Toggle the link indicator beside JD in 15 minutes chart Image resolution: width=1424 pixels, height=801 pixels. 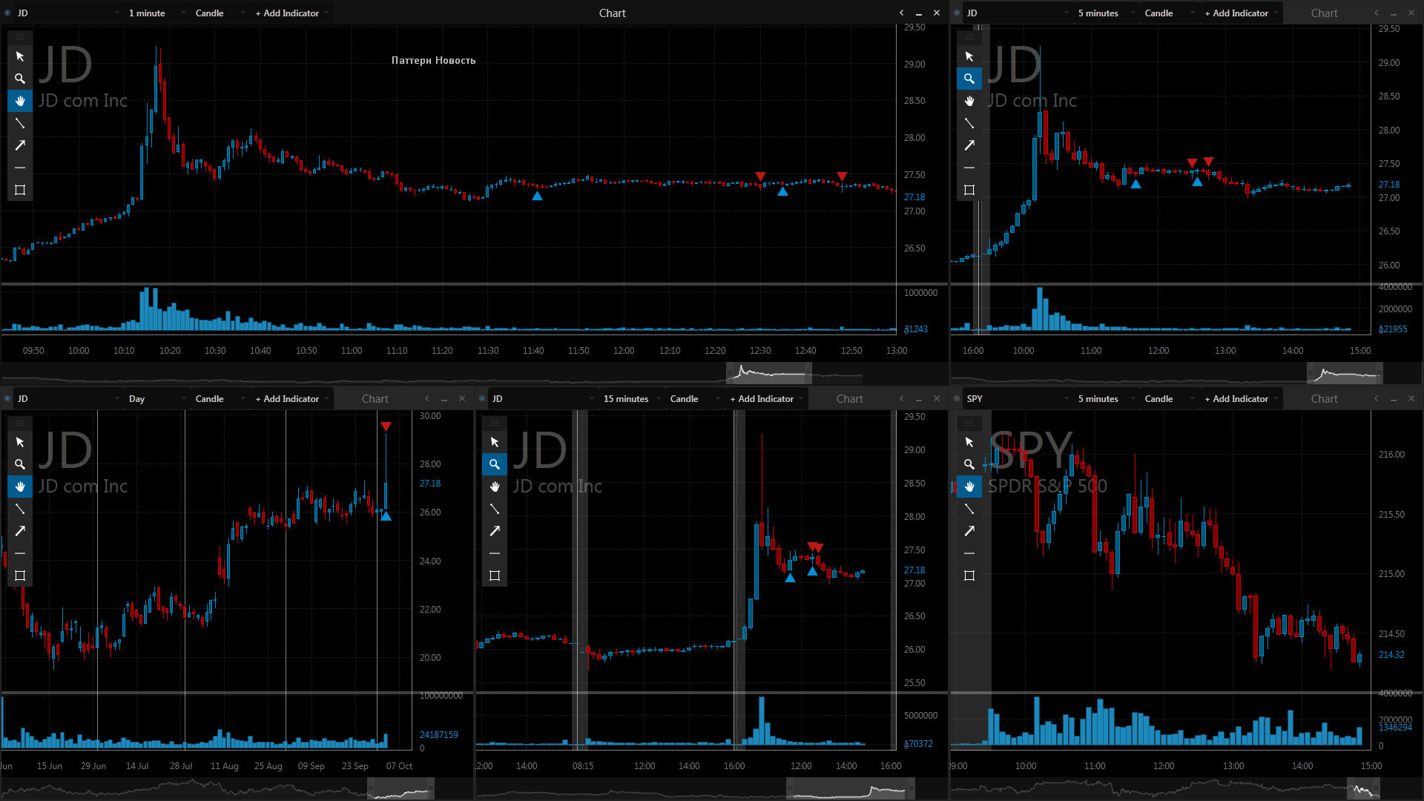coord(482,399)
